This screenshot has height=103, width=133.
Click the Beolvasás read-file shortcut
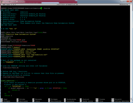(22, 101)
